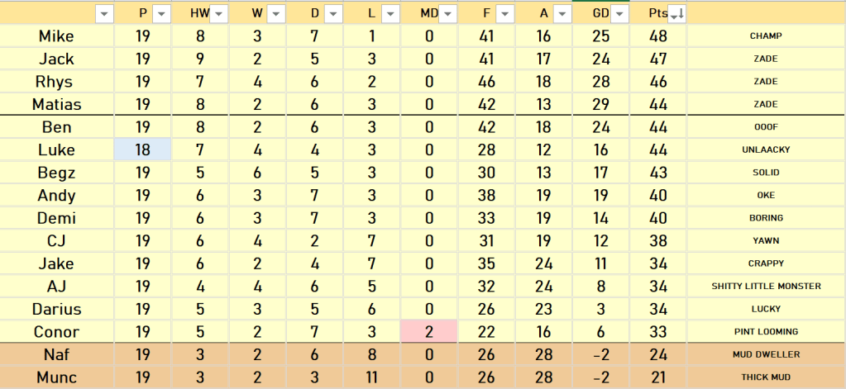
Task: Open the filter dropdown for the name column
Action: tap(104, 13)
